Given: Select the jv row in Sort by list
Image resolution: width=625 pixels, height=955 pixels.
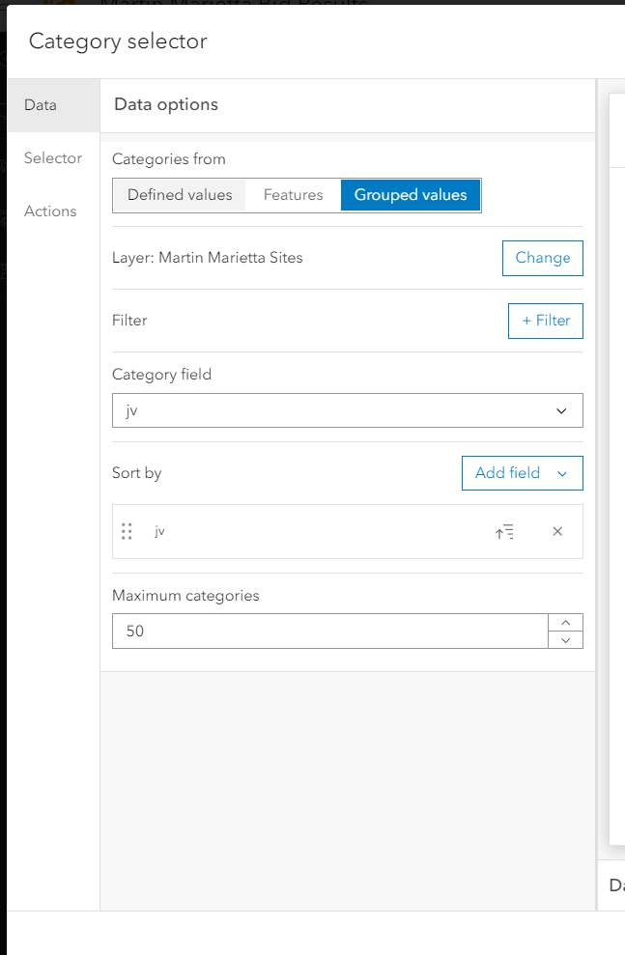Looking at the screenshot, I should pyautogui.click(x=290, y=531).
